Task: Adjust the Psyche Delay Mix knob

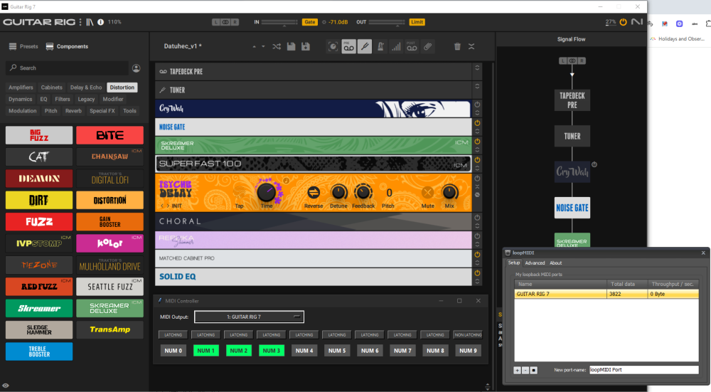Action: [x=449, y=192]
